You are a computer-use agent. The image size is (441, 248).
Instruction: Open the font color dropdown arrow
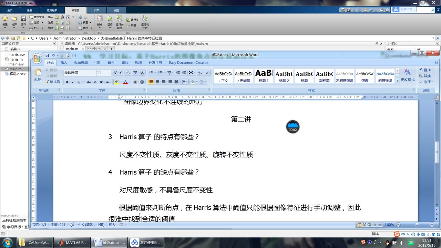(130, 82)
